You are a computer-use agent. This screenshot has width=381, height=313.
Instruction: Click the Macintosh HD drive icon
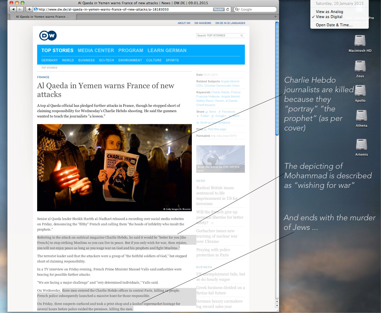[x=360, y=41]
